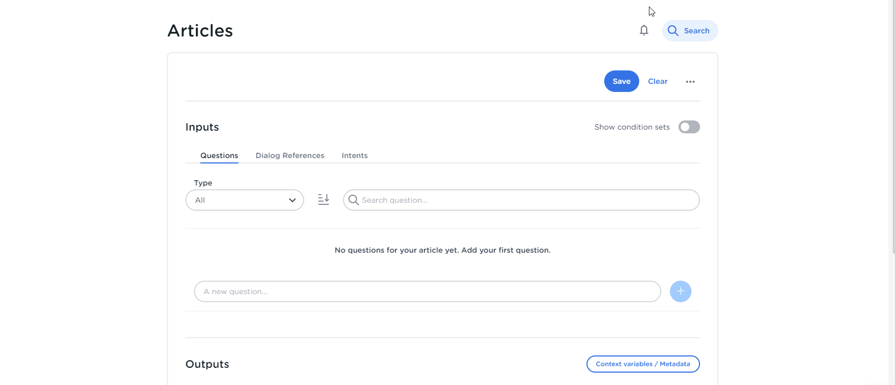Click the Clear link
The height and width of the screenshot is (385, 895).
coord(658,81)
